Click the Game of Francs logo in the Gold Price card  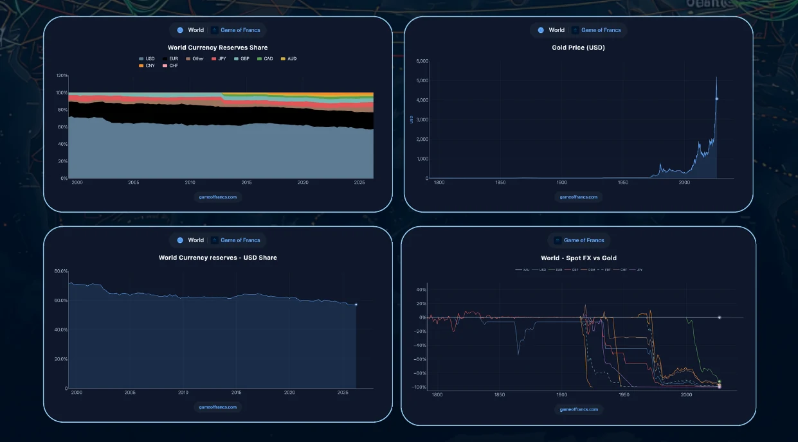coord(576,30)
